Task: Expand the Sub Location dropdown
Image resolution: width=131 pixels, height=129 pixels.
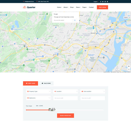Action: coord(93,91)
